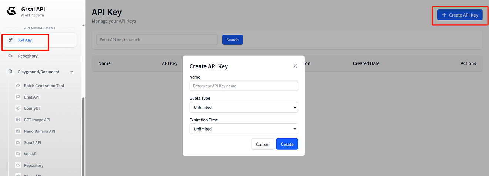Viewport: 489px width, 176px height.
Task: Close the Create API Key dialog
Action: [295, 66]
